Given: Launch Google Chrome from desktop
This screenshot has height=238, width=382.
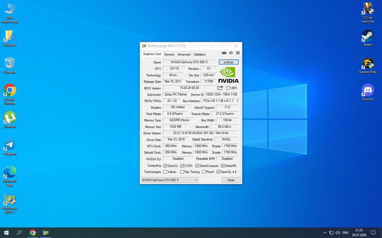Looking at the screenshot, I should pos(10,94).
